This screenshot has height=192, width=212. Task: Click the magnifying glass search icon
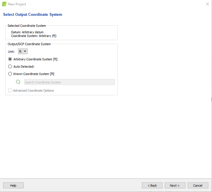18,82
